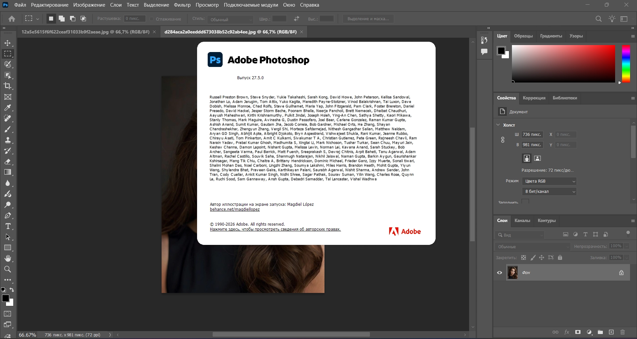637x339 pixels.
Task: Collapse the Холст section
Action: (x=498, y=125)
